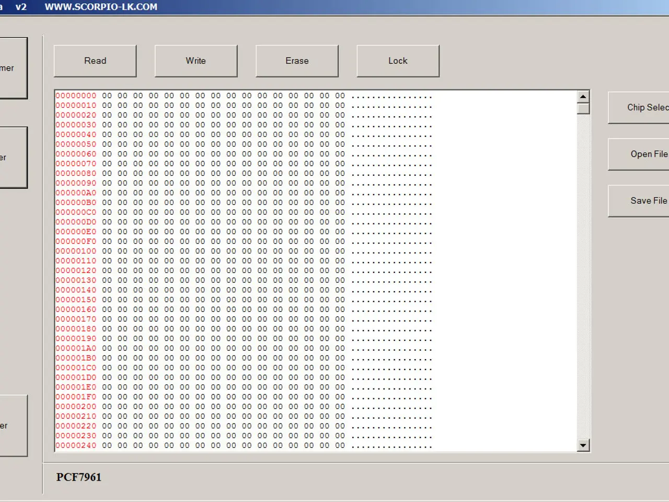Screen dimensions: 669x502
Task: Open the Chip Select dialog
Action: tap(639, 108)
